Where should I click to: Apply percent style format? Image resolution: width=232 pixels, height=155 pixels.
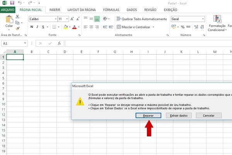tap(183, 27)
